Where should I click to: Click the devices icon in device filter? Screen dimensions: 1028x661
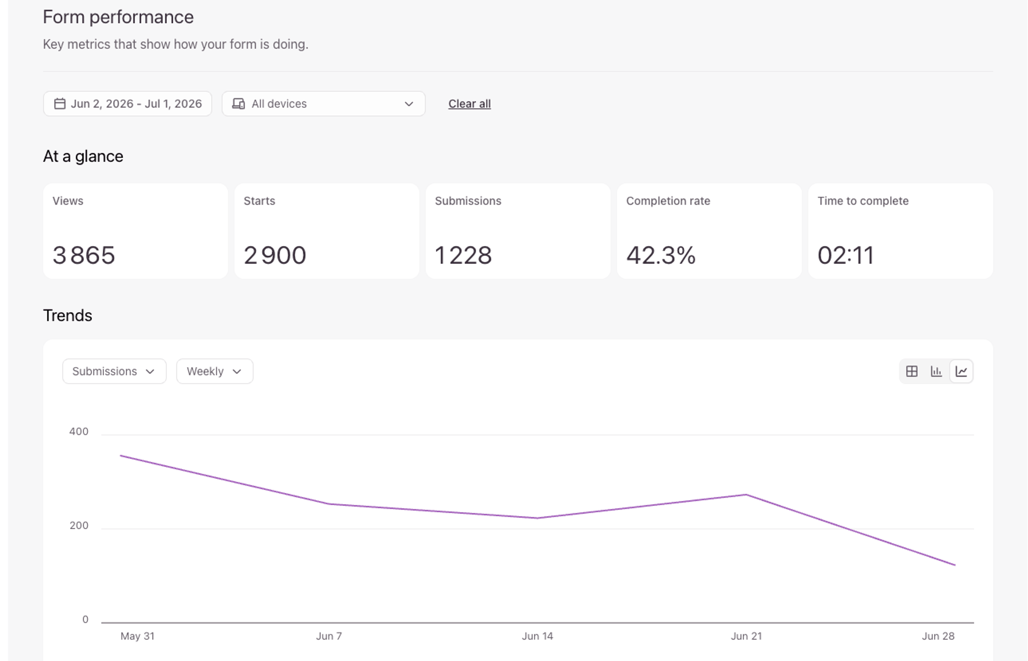click(x=239, y=104)
